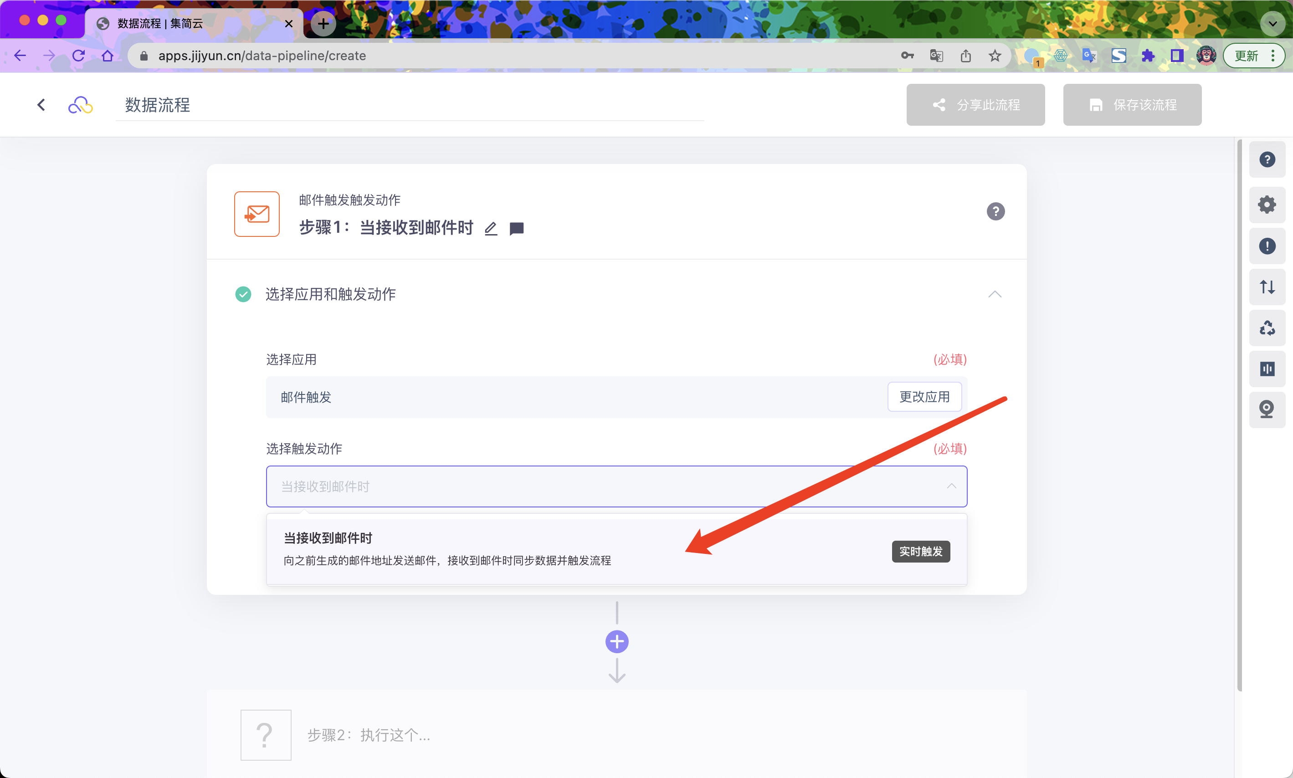
Task: Open the comment note icon beside step title
Action: tap(517, 229)
